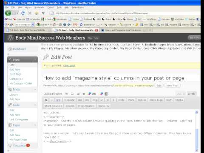Close the active Edit Post tab

tap(96, 30)
